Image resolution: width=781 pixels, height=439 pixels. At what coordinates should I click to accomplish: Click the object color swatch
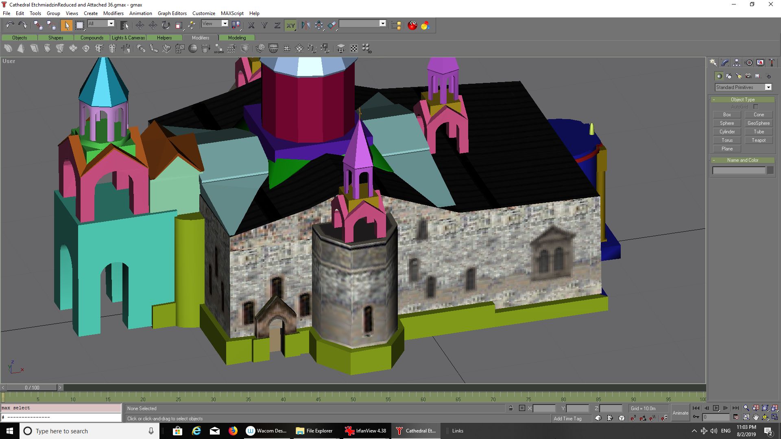[x=770, y=171]
